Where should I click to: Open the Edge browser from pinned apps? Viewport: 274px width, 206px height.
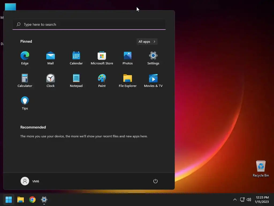(25, 58)
